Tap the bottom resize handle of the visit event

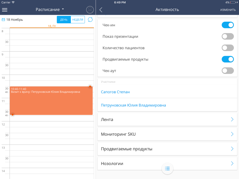(x=13, y=114)
